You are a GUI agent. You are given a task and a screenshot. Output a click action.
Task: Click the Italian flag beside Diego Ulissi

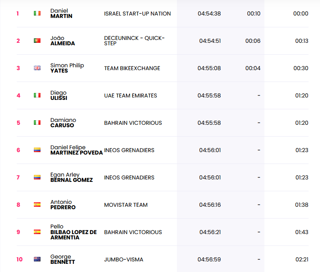coord(37,95)
